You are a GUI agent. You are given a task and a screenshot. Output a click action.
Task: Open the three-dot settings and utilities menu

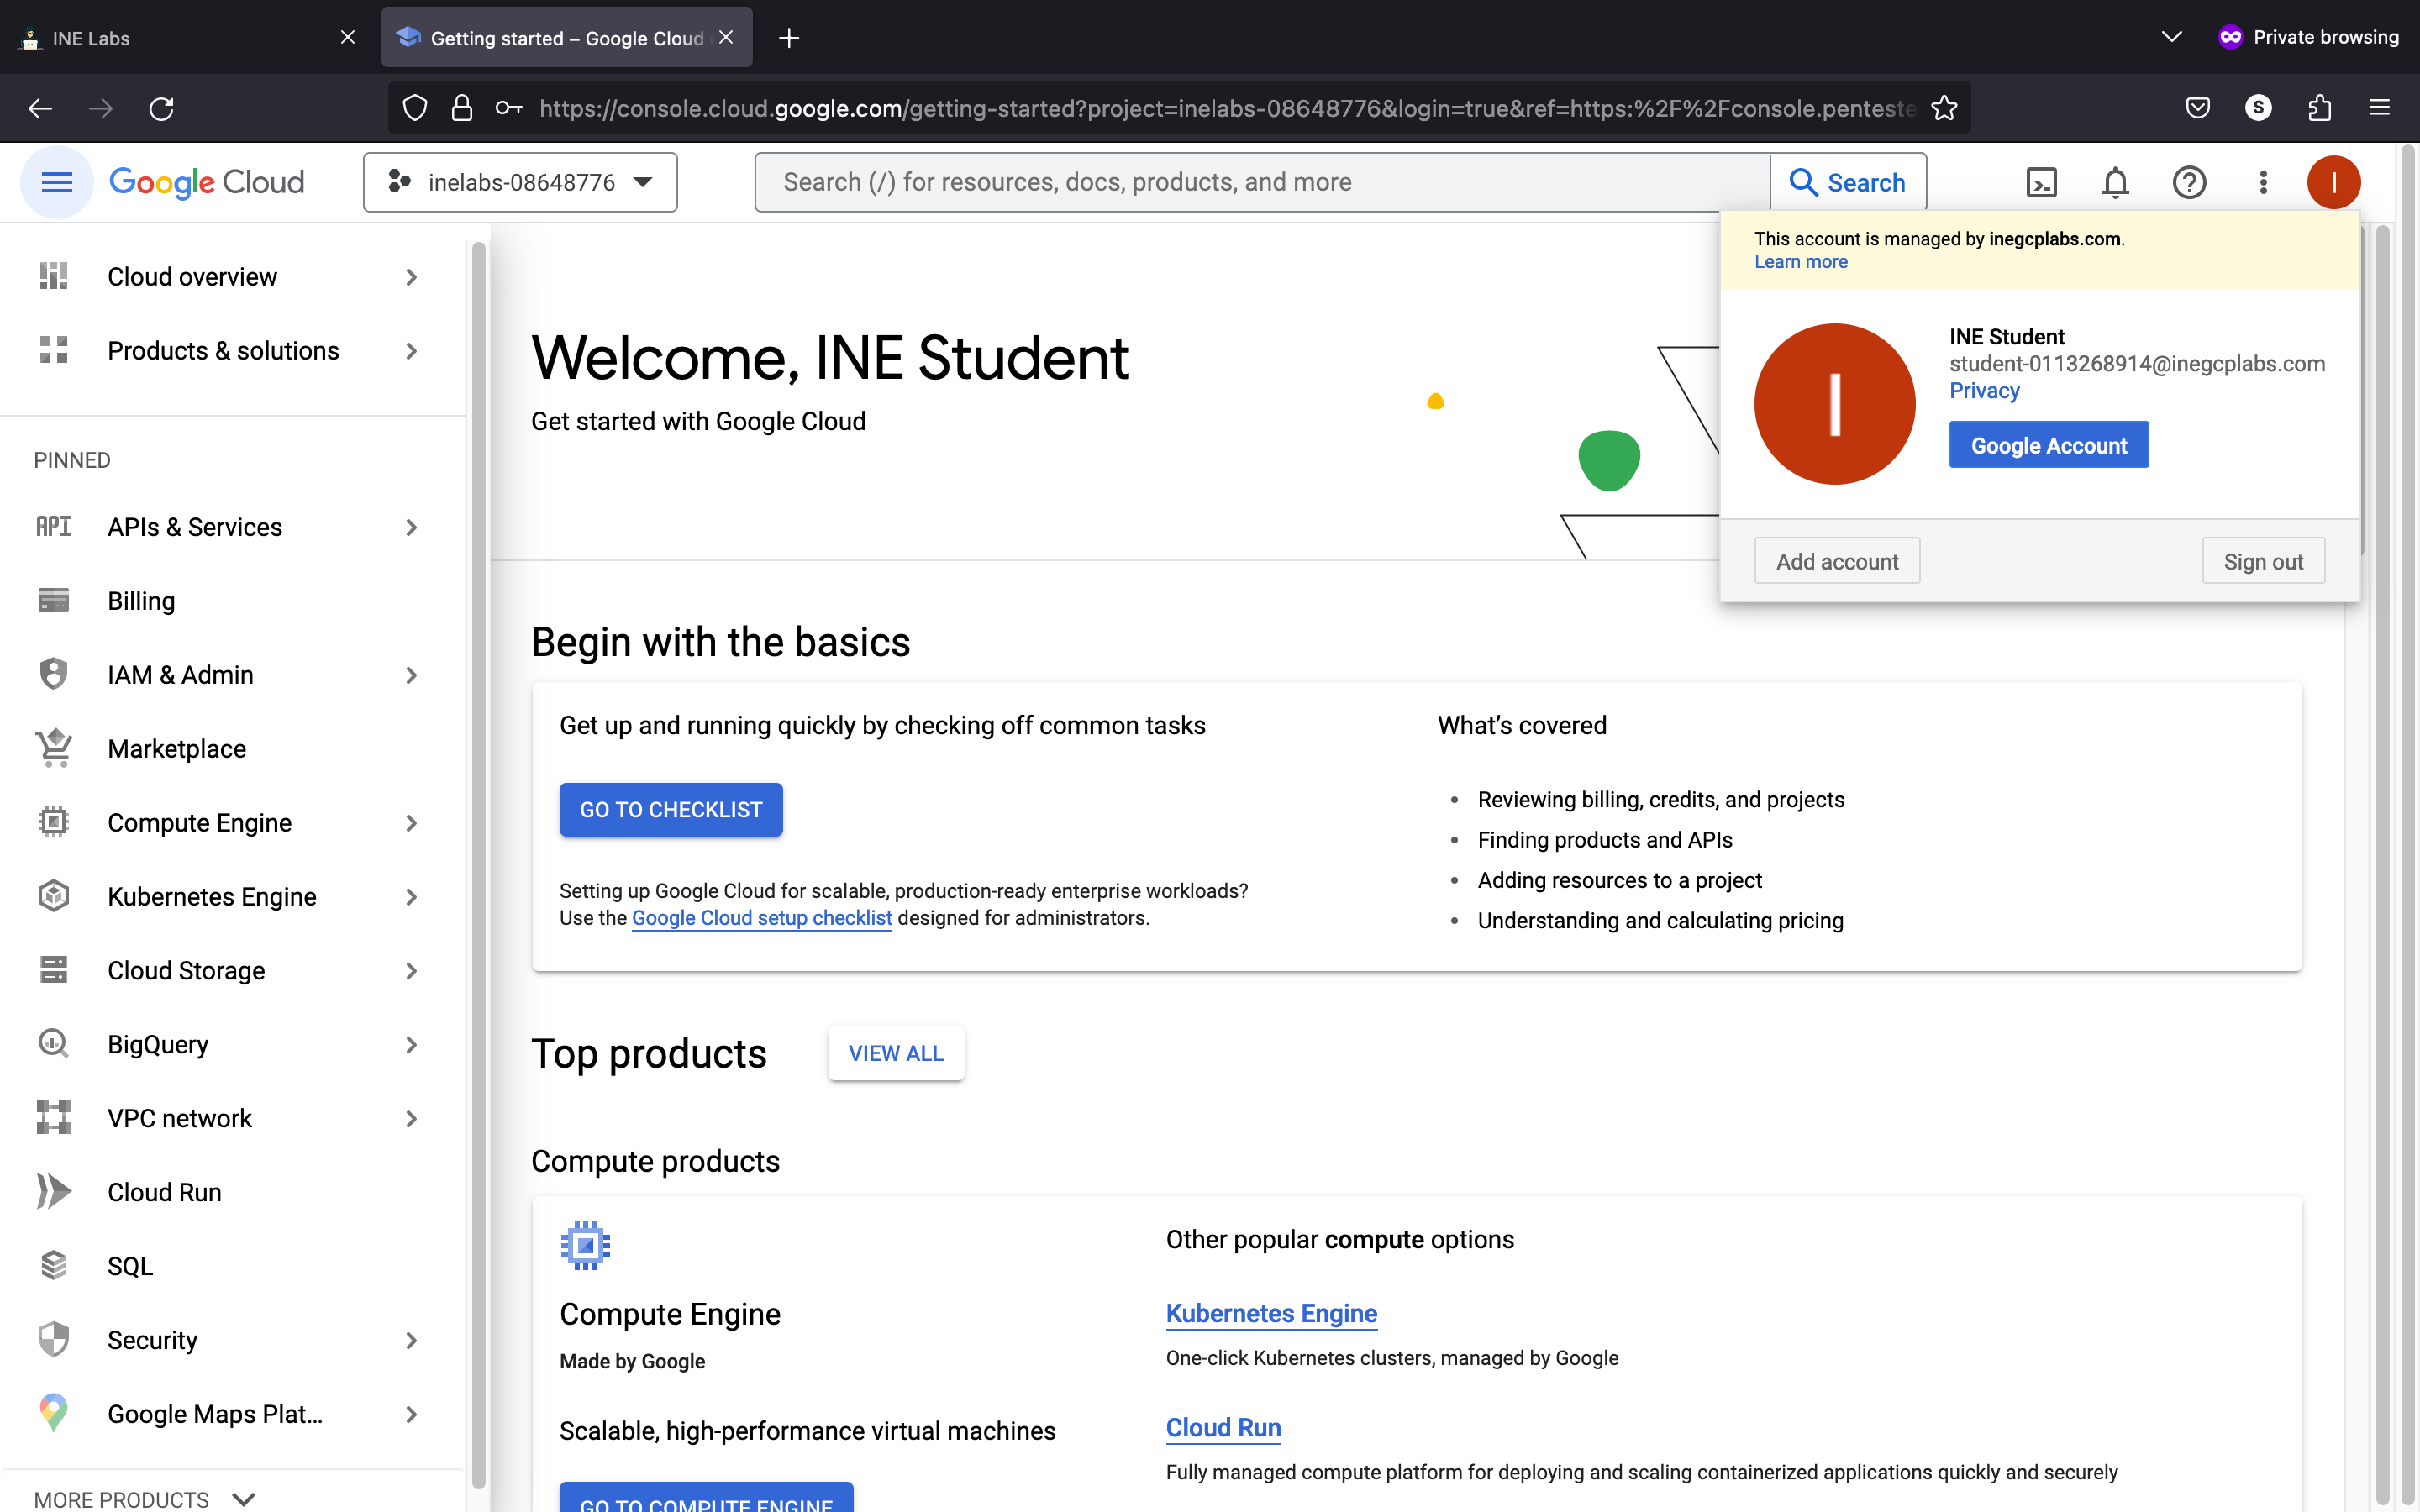pos(2263,182)
